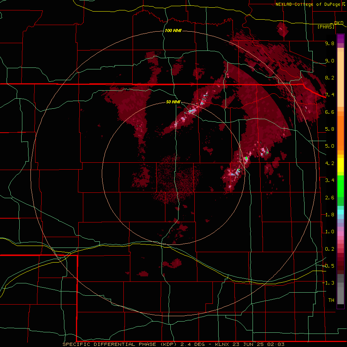Click the 100 NMI range ring label
Viewport: 347px width, 347px height.
(x=173, y=30)
